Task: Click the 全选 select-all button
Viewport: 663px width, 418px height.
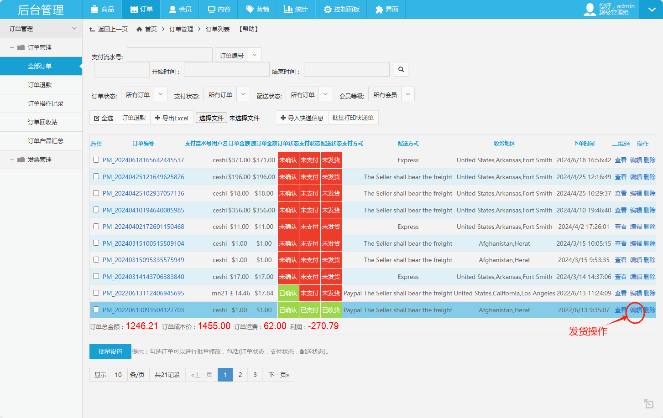Action: click(104, 118)
